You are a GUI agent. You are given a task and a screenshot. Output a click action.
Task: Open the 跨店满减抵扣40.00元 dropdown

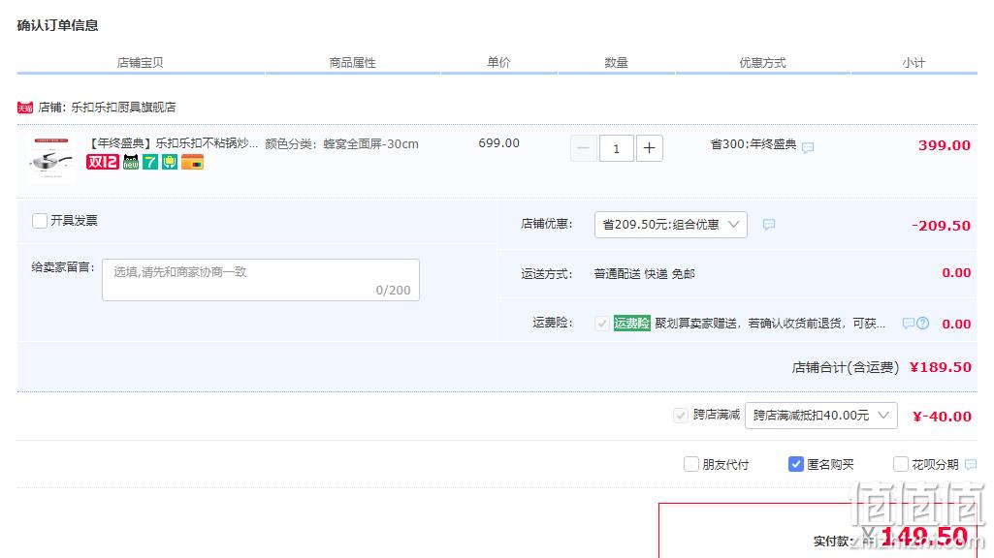[x=821, y=416]
